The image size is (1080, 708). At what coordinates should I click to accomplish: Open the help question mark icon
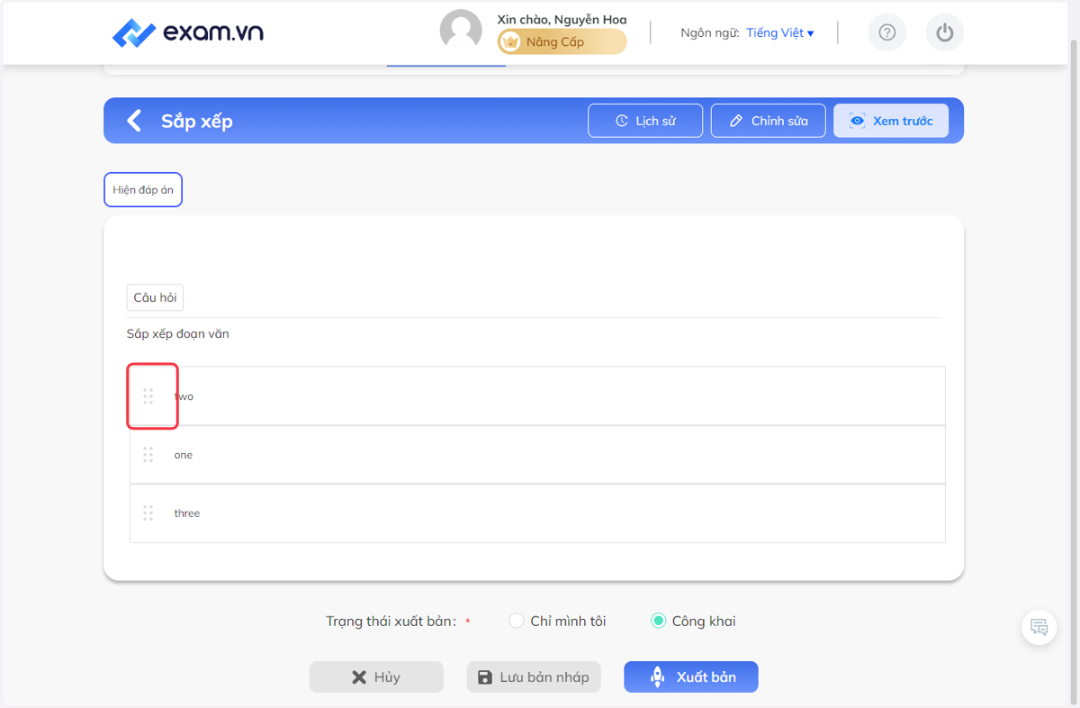pyautogui.click(x=887, y=33)
